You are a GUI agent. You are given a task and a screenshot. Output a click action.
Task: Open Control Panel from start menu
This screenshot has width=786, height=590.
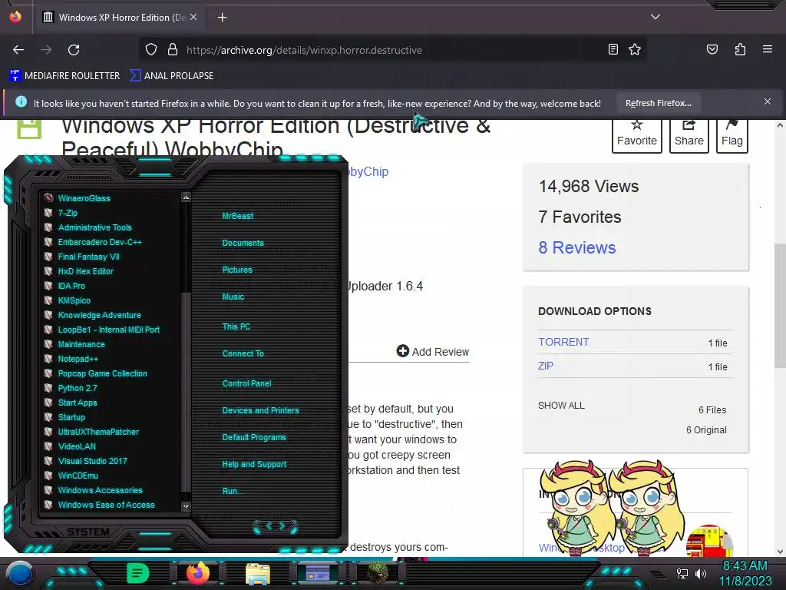click(246, 383)
